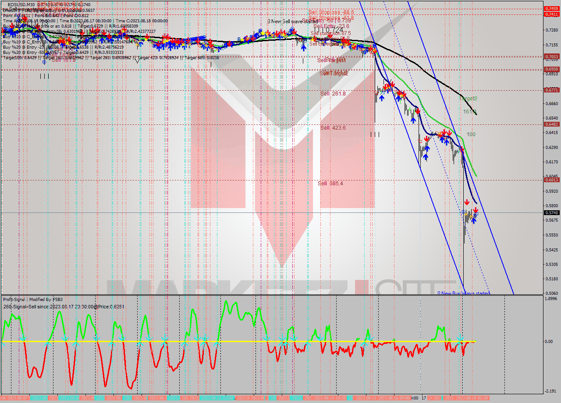Image resolution: width=561 pixels, height=403 pixels.
Task: Click the 0.6290 price axis value
Action: (x=551, y=147)
